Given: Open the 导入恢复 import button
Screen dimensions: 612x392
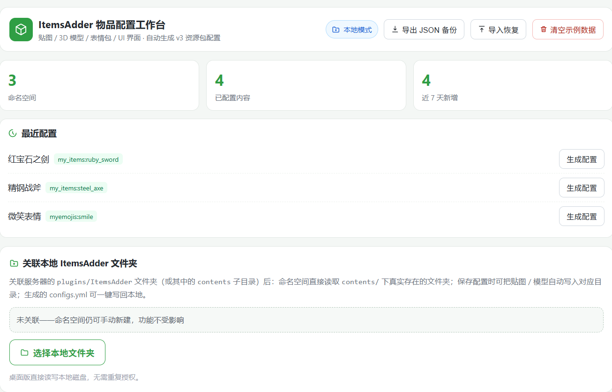Looking at the screenshot, I should pos(498,30).
